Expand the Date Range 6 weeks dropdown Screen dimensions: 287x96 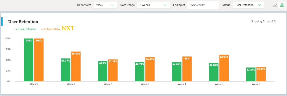pyautogui.click(x=153, y=5)
